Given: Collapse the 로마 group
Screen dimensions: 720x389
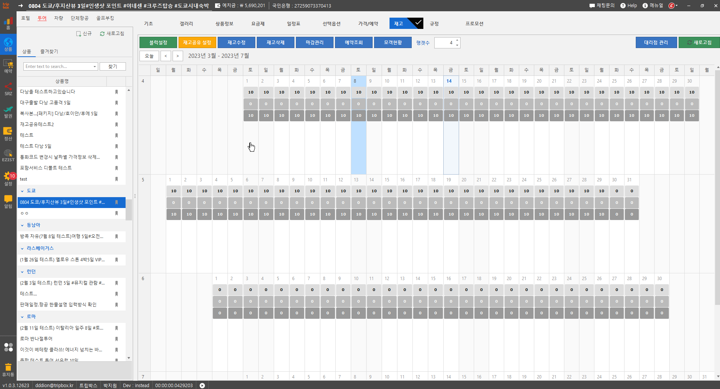Looking at the screenshot, I should (x=22, y=317).
